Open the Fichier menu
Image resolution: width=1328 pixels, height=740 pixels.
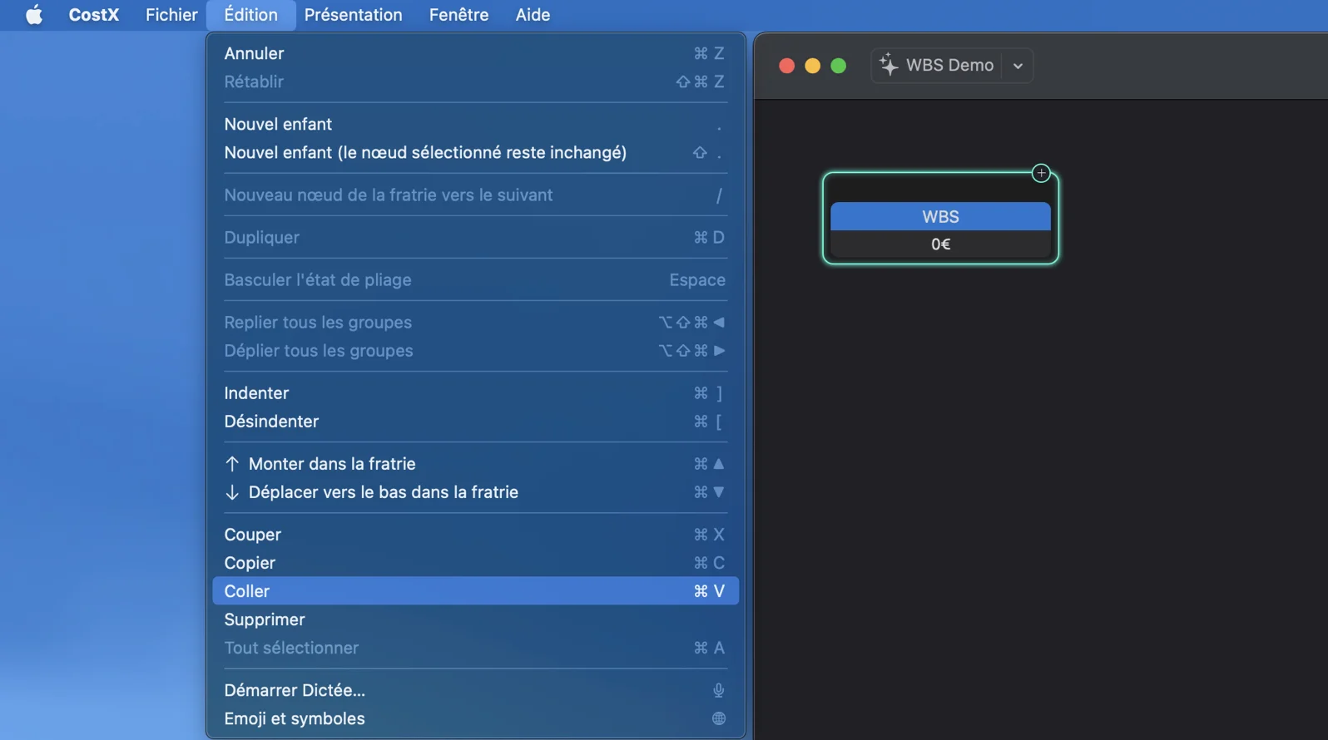click(171, 15)
